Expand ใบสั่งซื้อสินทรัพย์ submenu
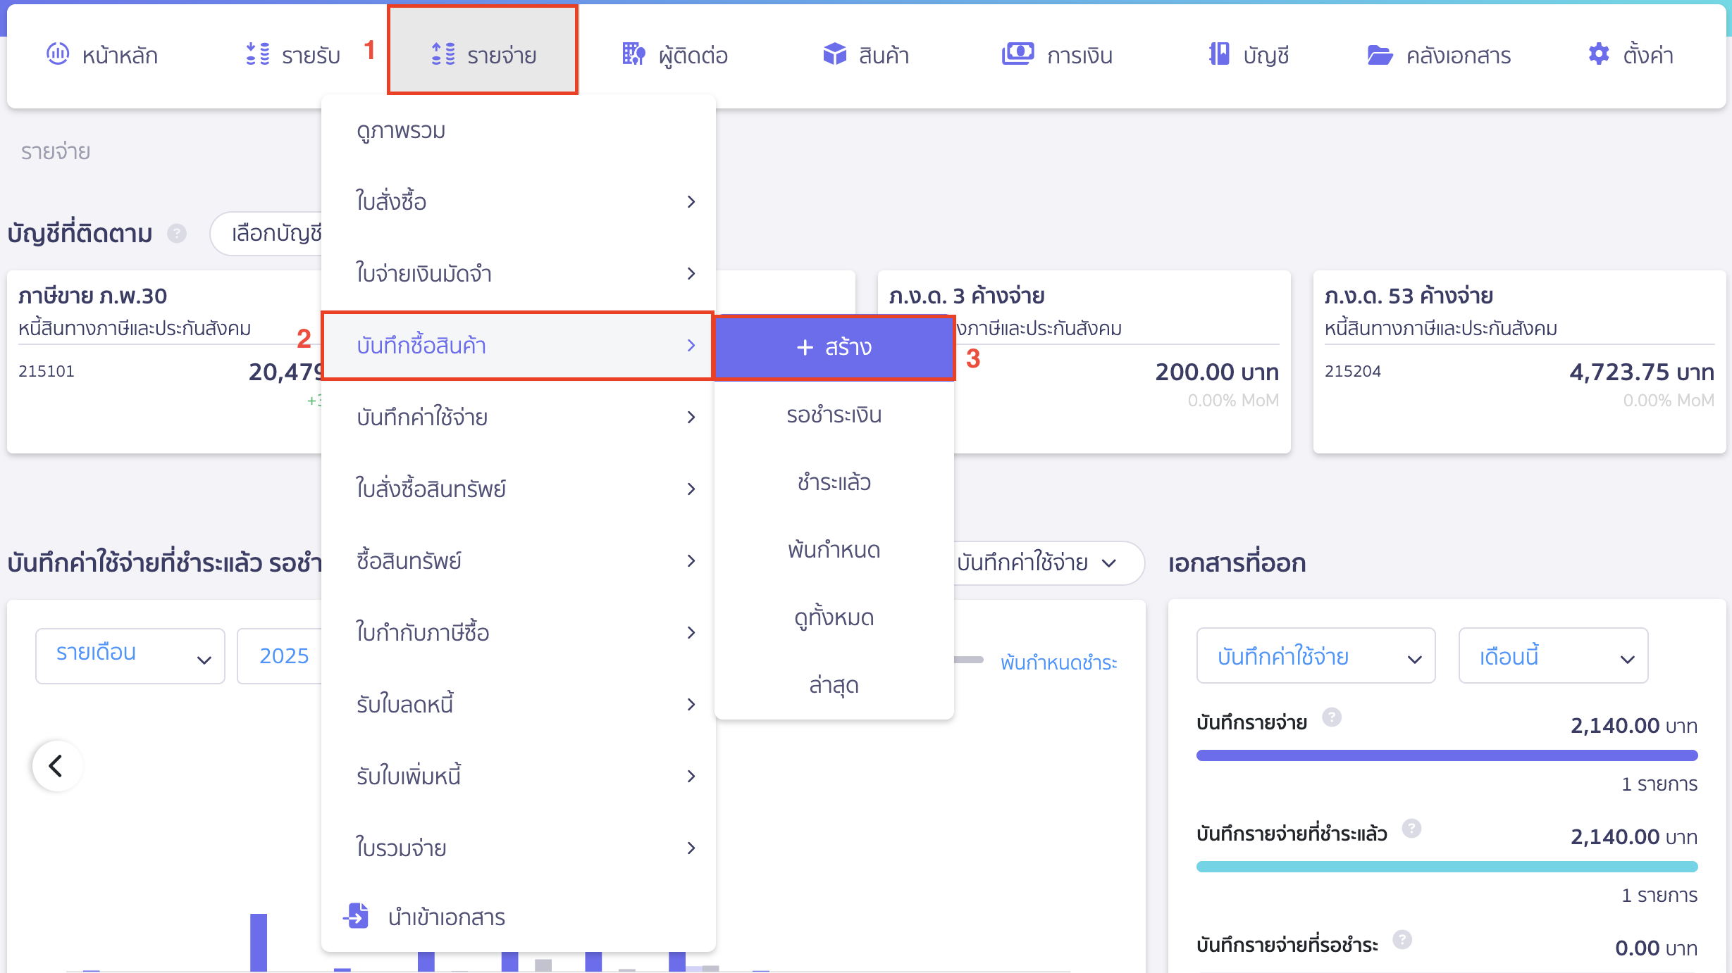Screen dimensions: 1732x973 519,489
